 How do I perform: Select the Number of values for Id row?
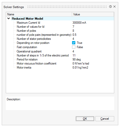60,27
